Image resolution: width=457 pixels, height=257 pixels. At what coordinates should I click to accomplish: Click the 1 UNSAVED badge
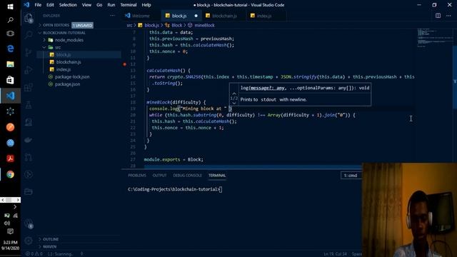coord(83,26)
